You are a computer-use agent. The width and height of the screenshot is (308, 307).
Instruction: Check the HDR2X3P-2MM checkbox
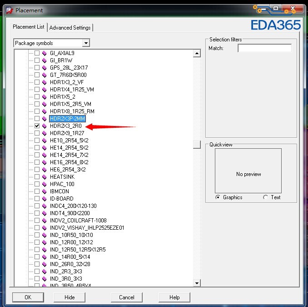pyautogui.click(x=37, y=119)
